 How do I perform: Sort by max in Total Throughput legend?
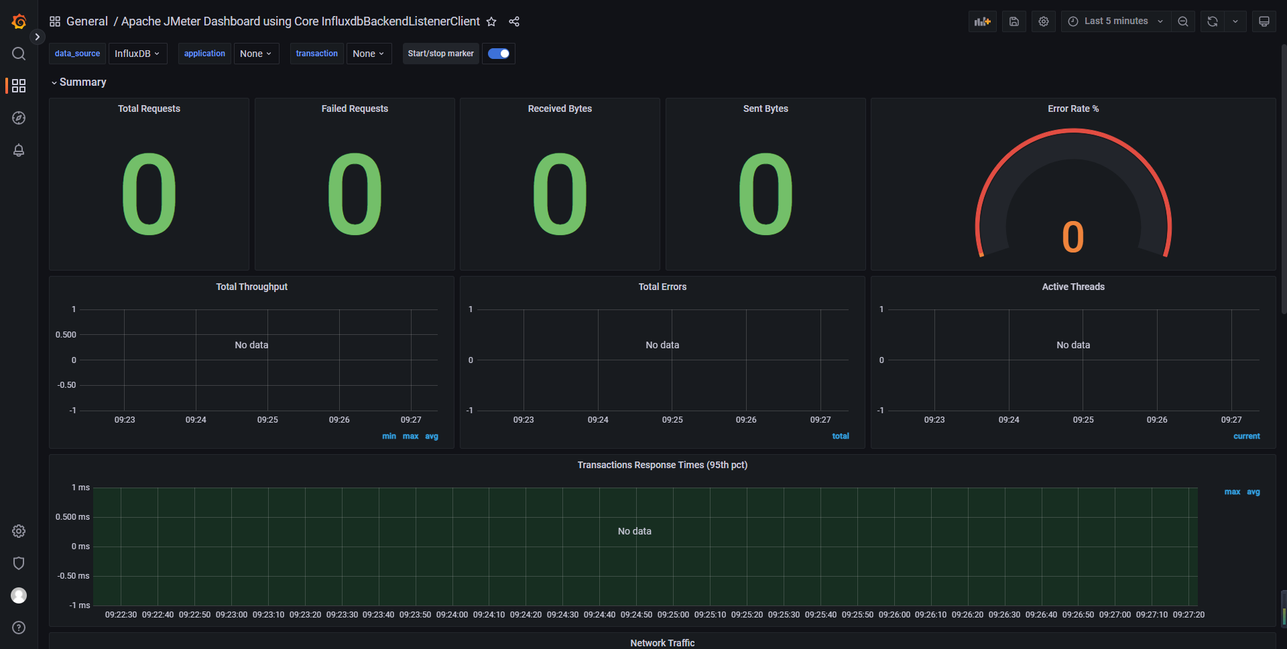pos(410,436)
